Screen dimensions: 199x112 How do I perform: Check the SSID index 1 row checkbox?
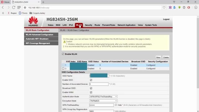[x=63, y=65]
